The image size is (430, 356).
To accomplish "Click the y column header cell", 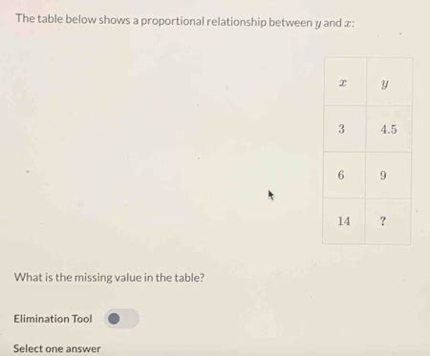I will point(390,82).
